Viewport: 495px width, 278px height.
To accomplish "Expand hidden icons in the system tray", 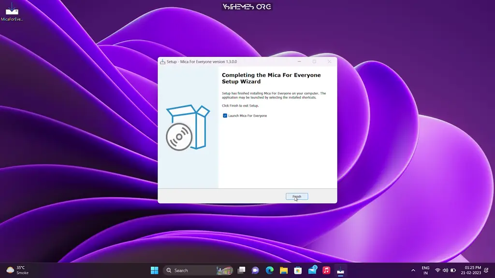I will tap(414, 270).
